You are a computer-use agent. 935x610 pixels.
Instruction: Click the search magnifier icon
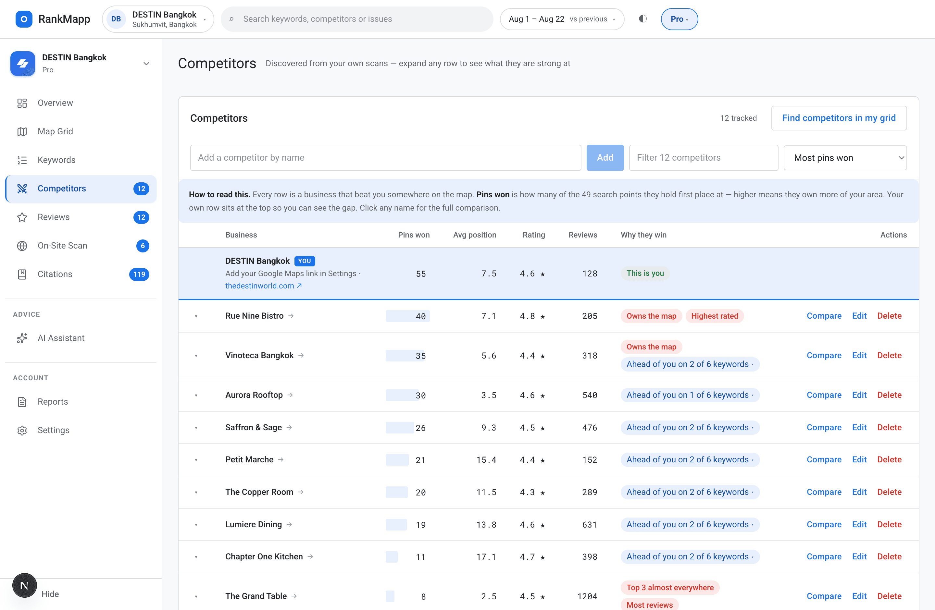[231, 19]
